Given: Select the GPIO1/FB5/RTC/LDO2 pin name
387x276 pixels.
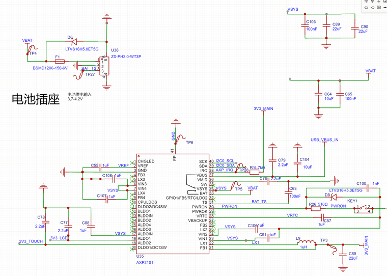Looking at the screenshot, I should point(186,198).
